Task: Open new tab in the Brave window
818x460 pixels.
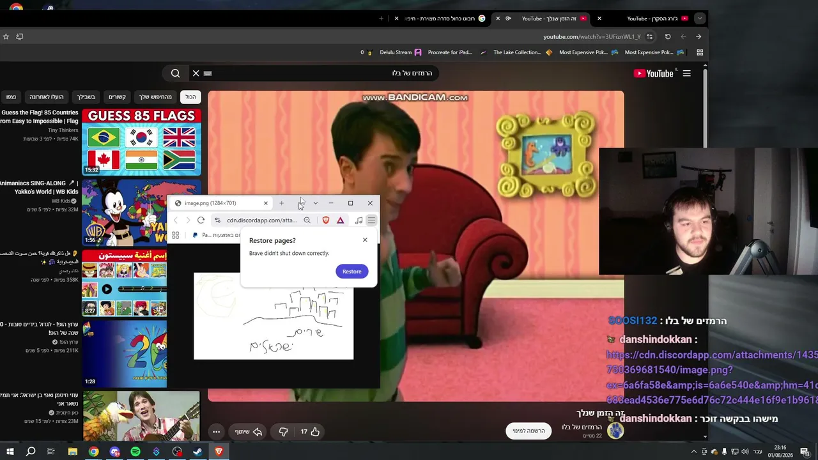Action: [x=281, y=203]
